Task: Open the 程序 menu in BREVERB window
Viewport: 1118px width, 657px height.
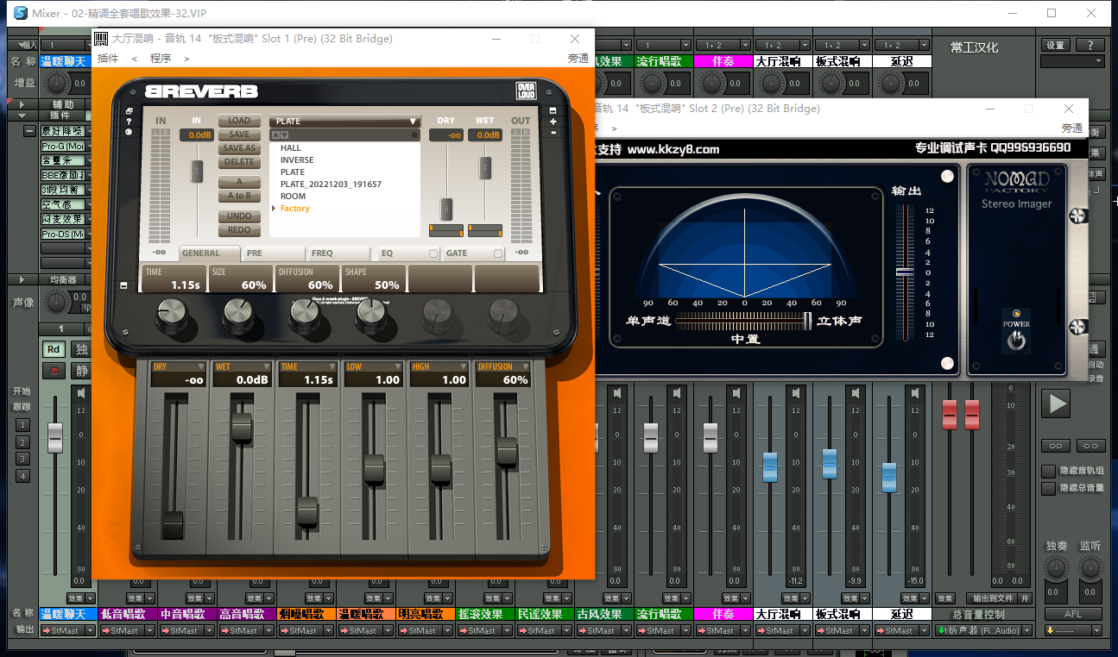Action: point(161,59)
